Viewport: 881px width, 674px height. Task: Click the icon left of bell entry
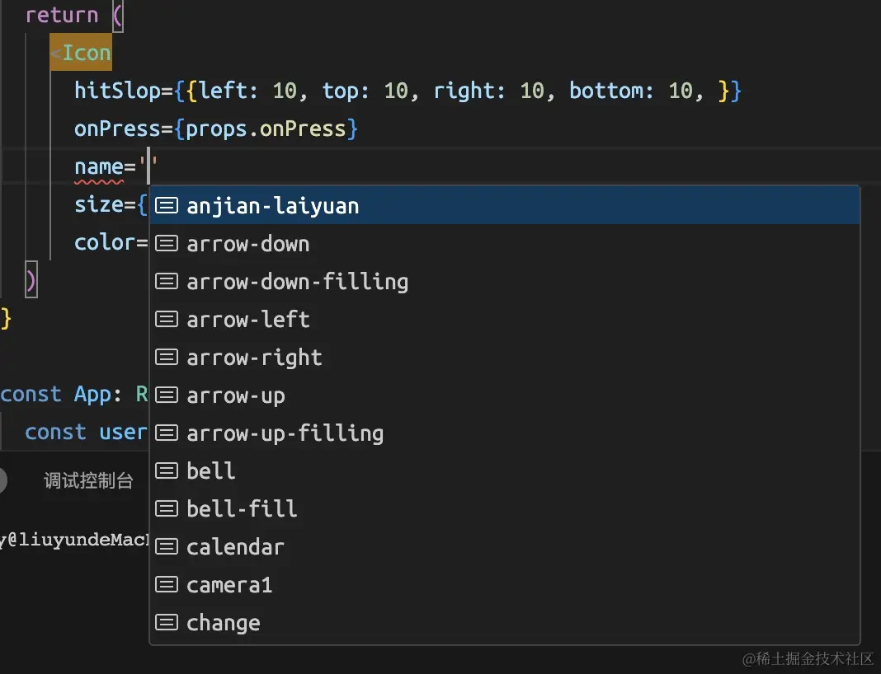coord(167,470)
